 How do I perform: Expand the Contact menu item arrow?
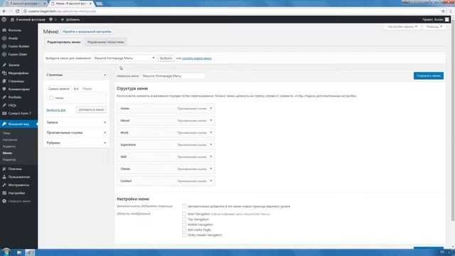pos(211,181)
